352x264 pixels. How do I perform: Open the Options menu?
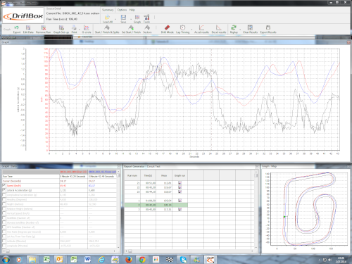click(x=122, y=10)
